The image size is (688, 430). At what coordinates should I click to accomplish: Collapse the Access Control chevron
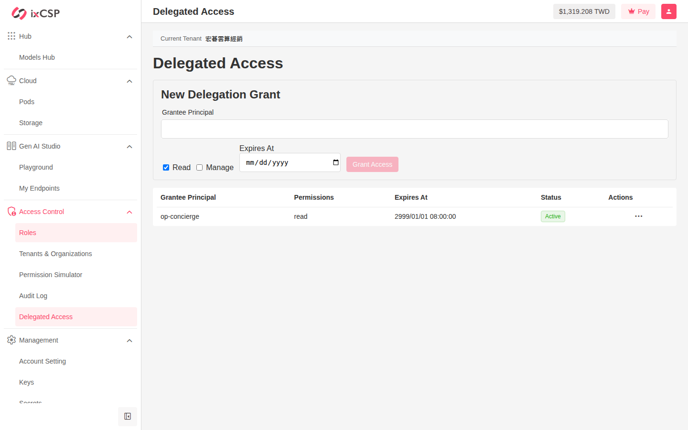point(129,212)
